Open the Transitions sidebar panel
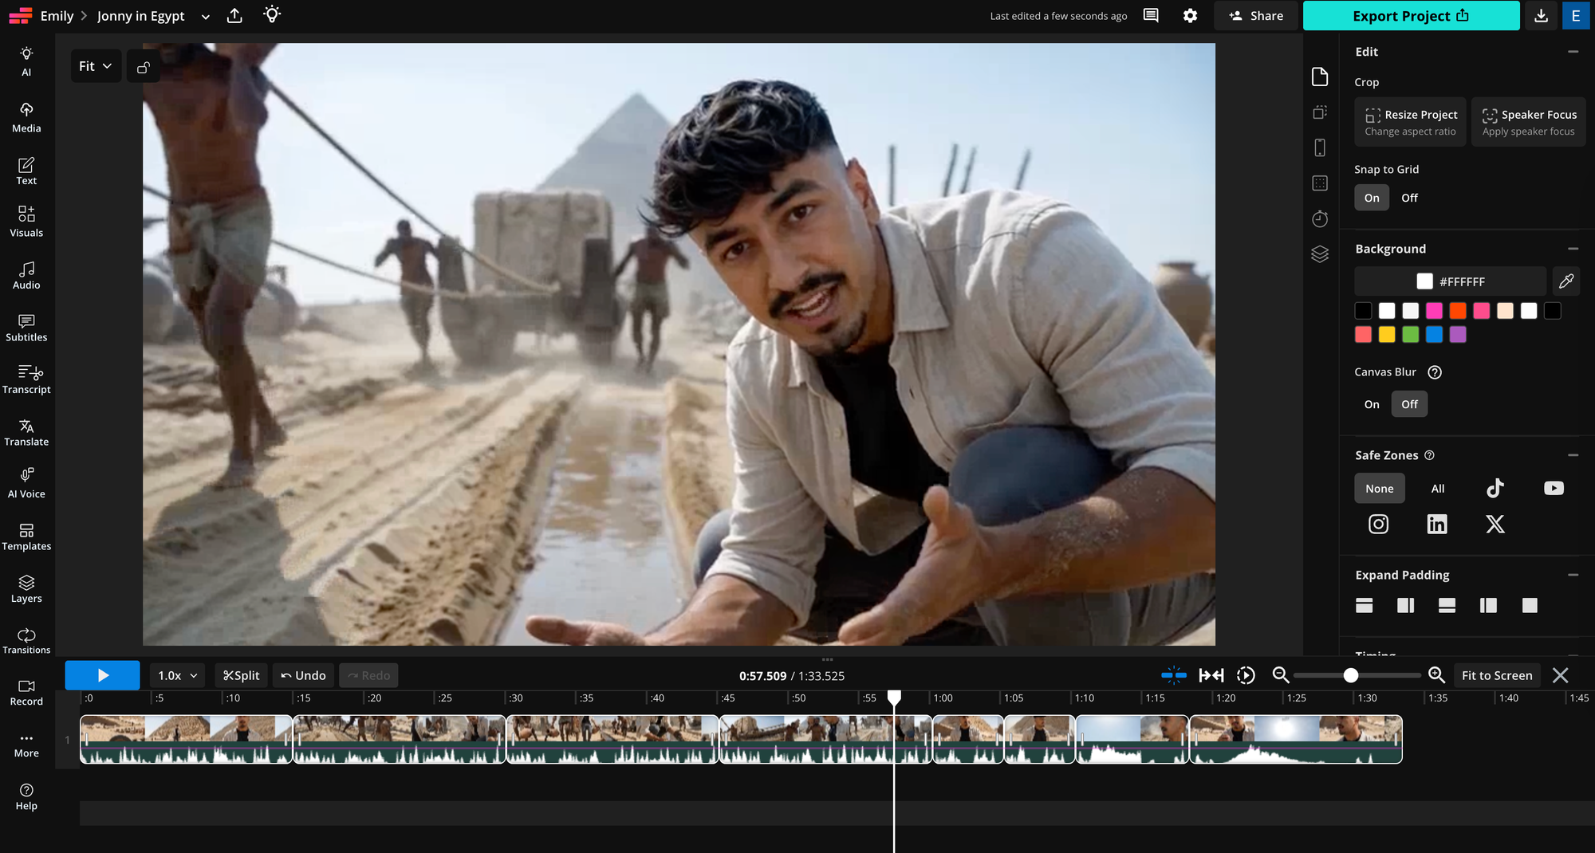The height and width of the screenshot is (853, 1595). [x=26, y=641]
